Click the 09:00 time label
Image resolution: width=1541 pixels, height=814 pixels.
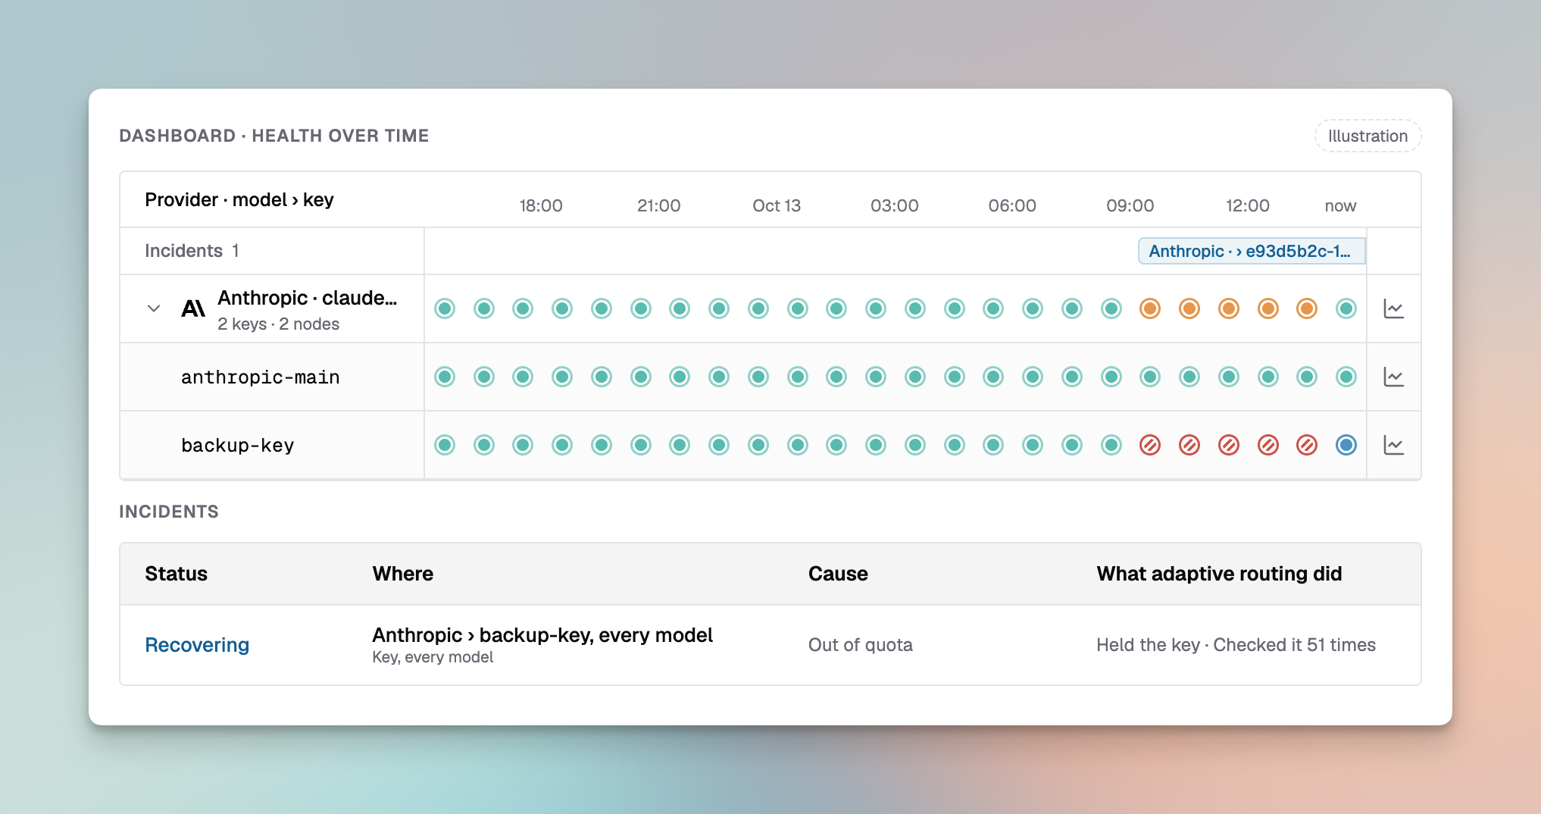click(x=1130, y=205)
